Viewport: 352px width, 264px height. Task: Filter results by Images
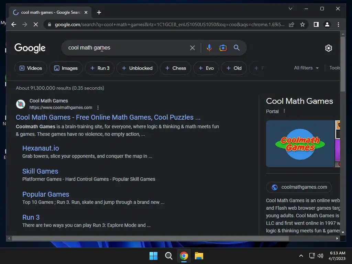[x=66, y=68]
